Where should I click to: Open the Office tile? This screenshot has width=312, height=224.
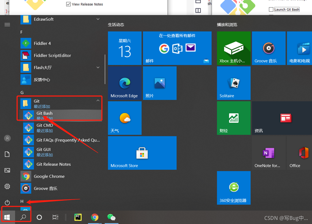click(x=299, y=153)
